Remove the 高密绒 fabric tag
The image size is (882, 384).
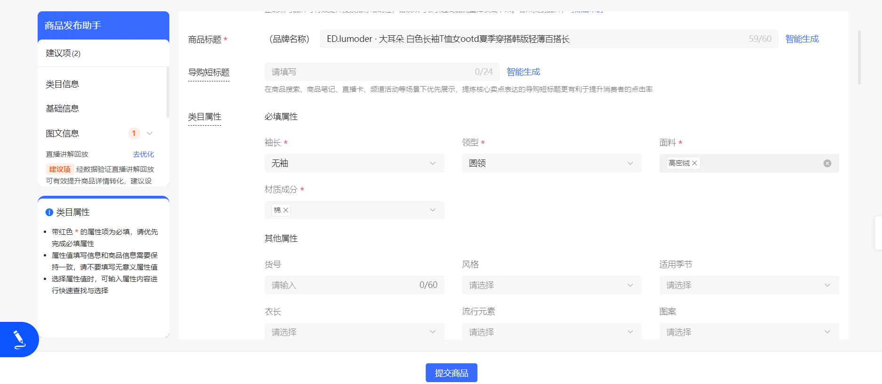coord(694,163)
